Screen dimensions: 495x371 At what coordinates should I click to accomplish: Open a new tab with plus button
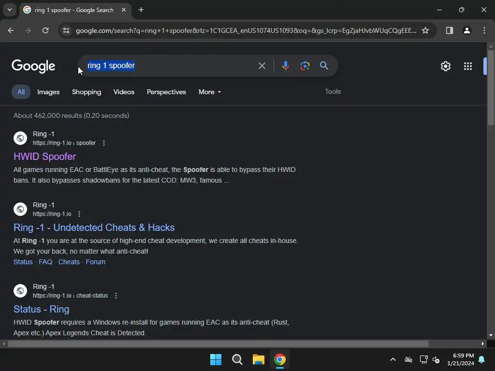pyautogui.click(x=141, y=10)
